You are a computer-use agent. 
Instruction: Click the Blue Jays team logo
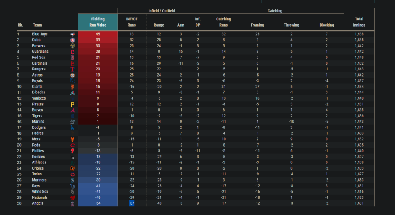pos(73,34)
